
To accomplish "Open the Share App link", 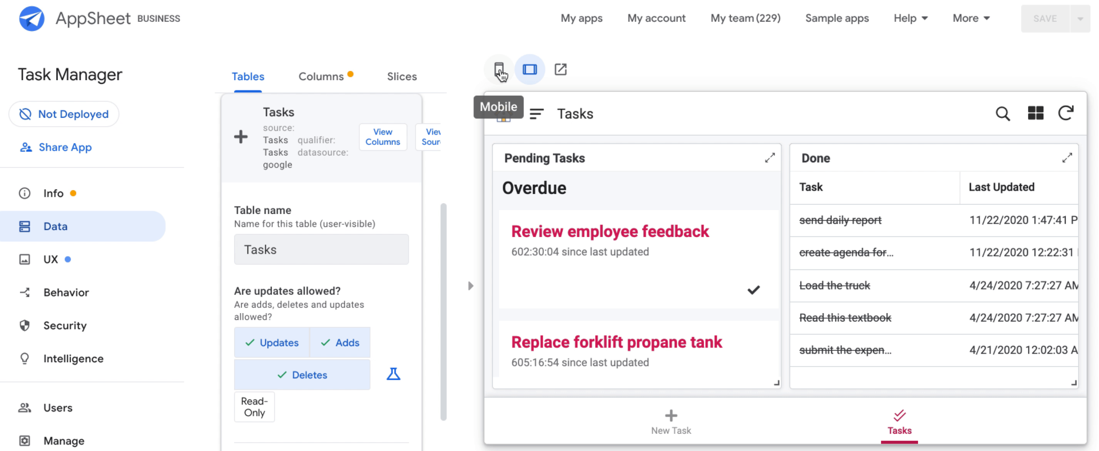I will point(56,147).
